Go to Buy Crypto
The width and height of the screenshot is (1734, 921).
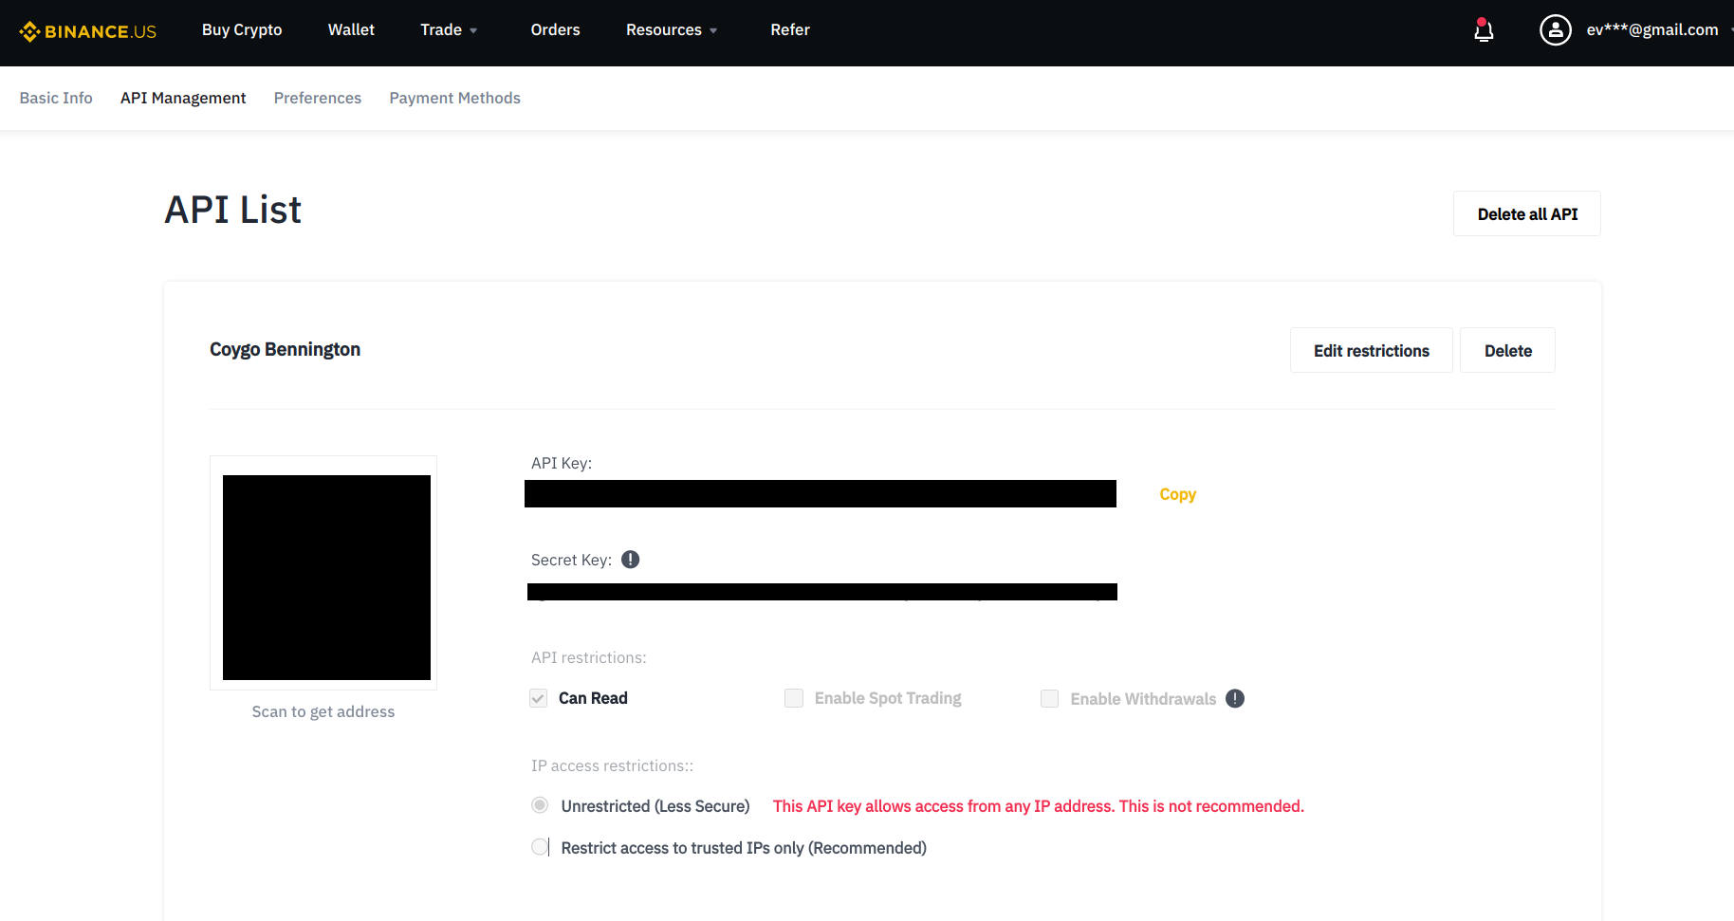point(242,30)
